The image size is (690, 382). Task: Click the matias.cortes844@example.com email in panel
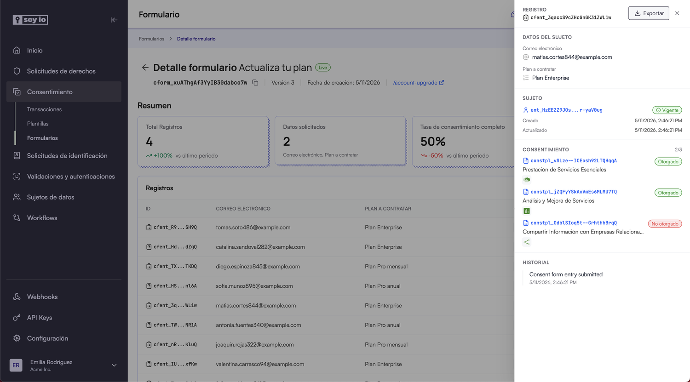coord(572,57)
